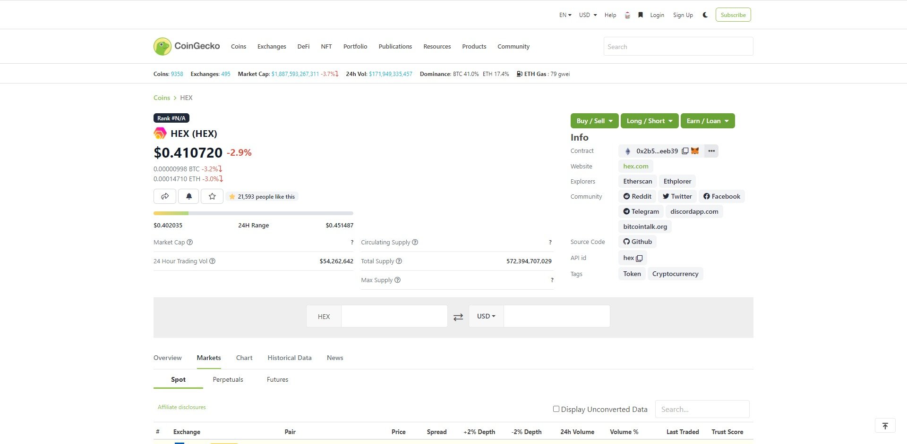Enable Display Unconverted Data
907x444 pixels.
556,409
